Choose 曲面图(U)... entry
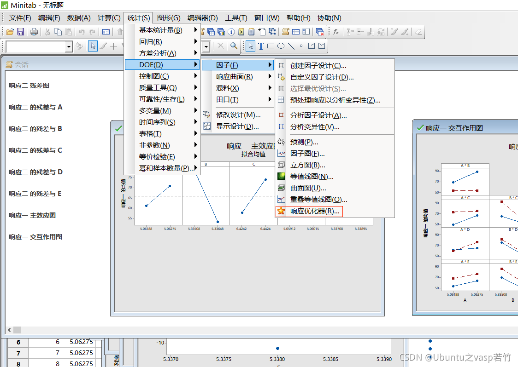This screenshot has height=367, width=518. pos(335,188)
